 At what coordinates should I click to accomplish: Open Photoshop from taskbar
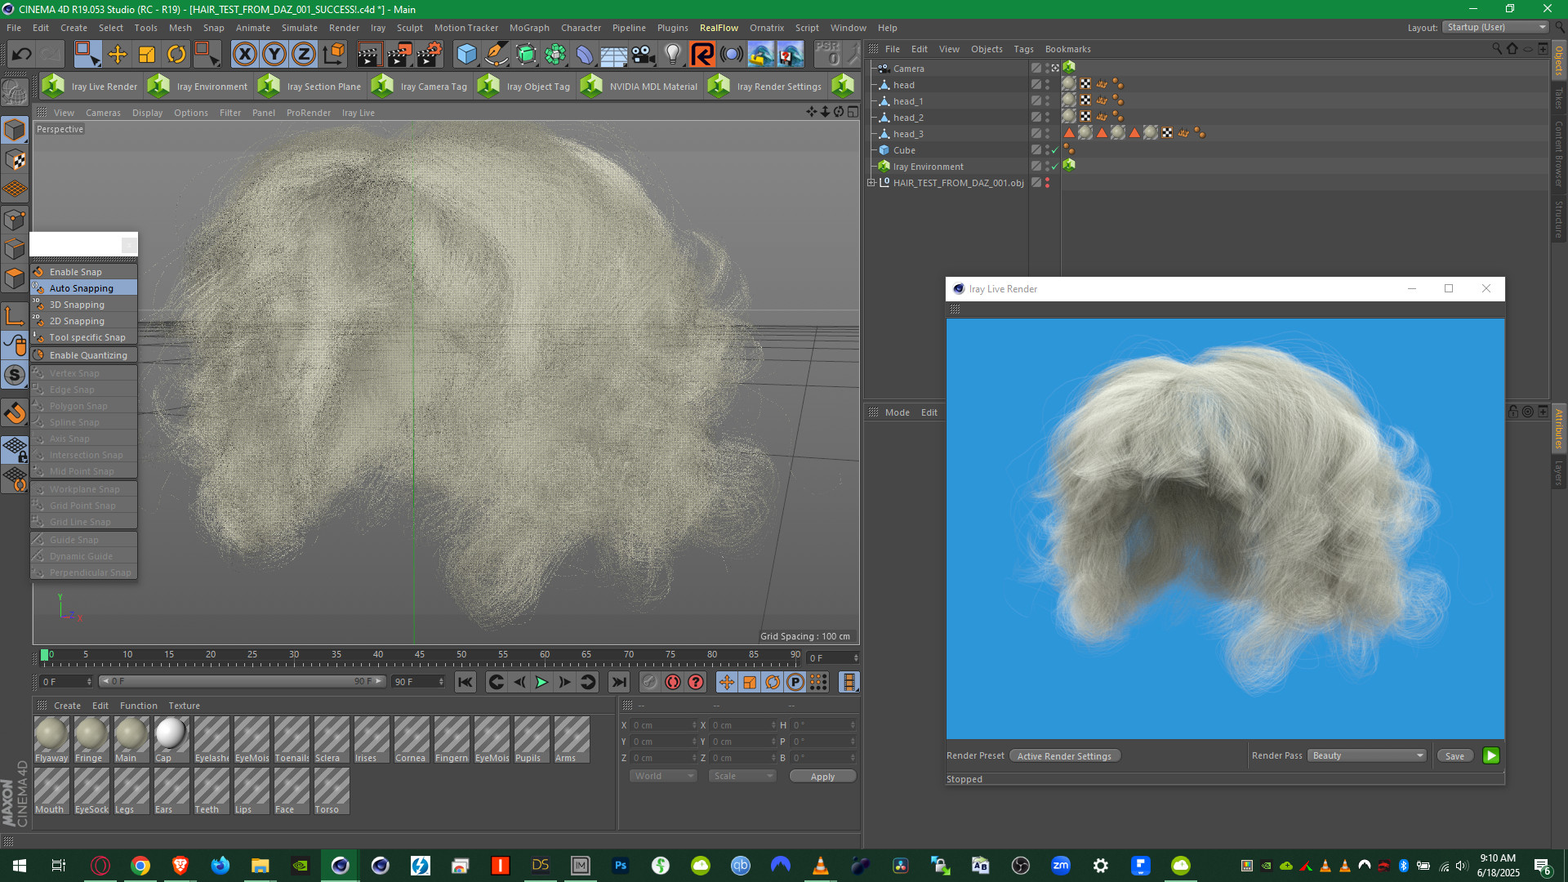pos(621,866)
